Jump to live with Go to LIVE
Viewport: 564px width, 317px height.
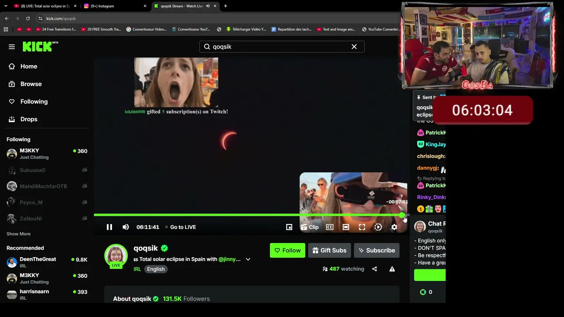181,227
